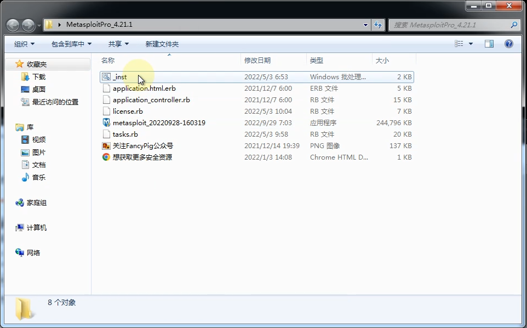Click the tasks.rb file icon
The image size is (527, 328).
point(106,134)
